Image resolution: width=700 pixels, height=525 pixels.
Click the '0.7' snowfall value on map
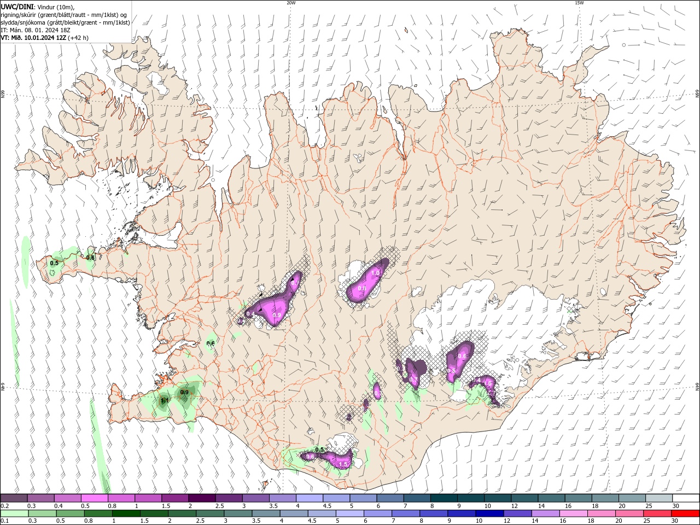pyautogui.click(x=413, y=380)
